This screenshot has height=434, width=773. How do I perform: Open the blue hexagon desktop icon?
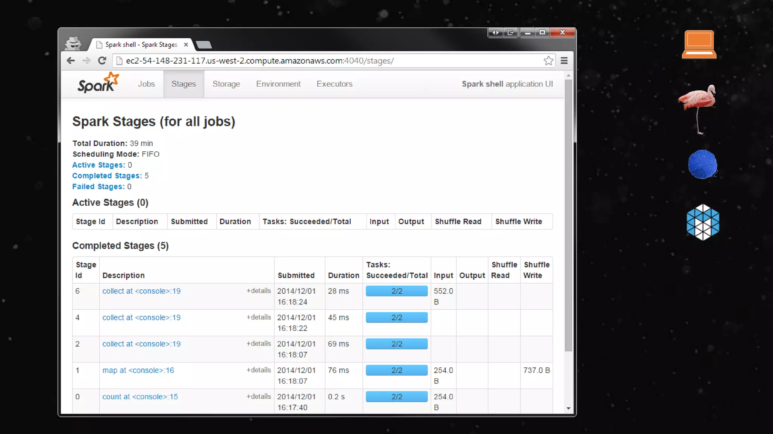tap(702, 222)
